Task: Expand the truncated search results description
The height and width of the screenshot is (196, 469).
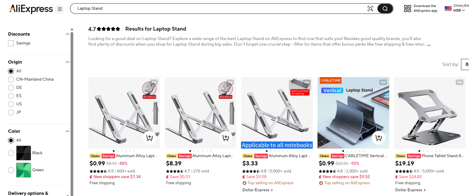Action: click(429, 45)
